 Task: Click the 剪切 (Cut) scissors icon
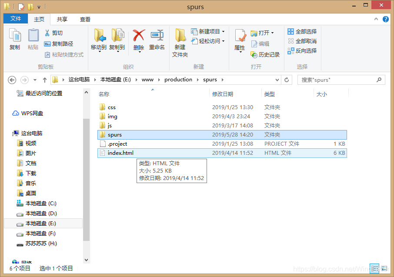point(49,33)
